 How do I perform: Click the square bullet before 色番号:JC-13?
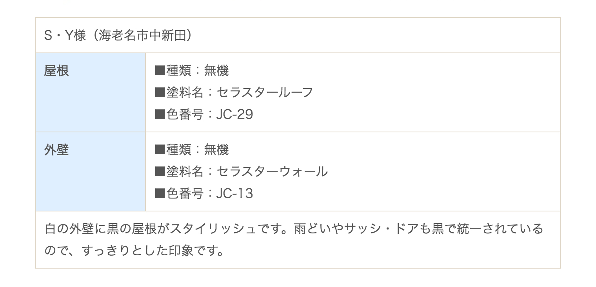tap(160, 194)
